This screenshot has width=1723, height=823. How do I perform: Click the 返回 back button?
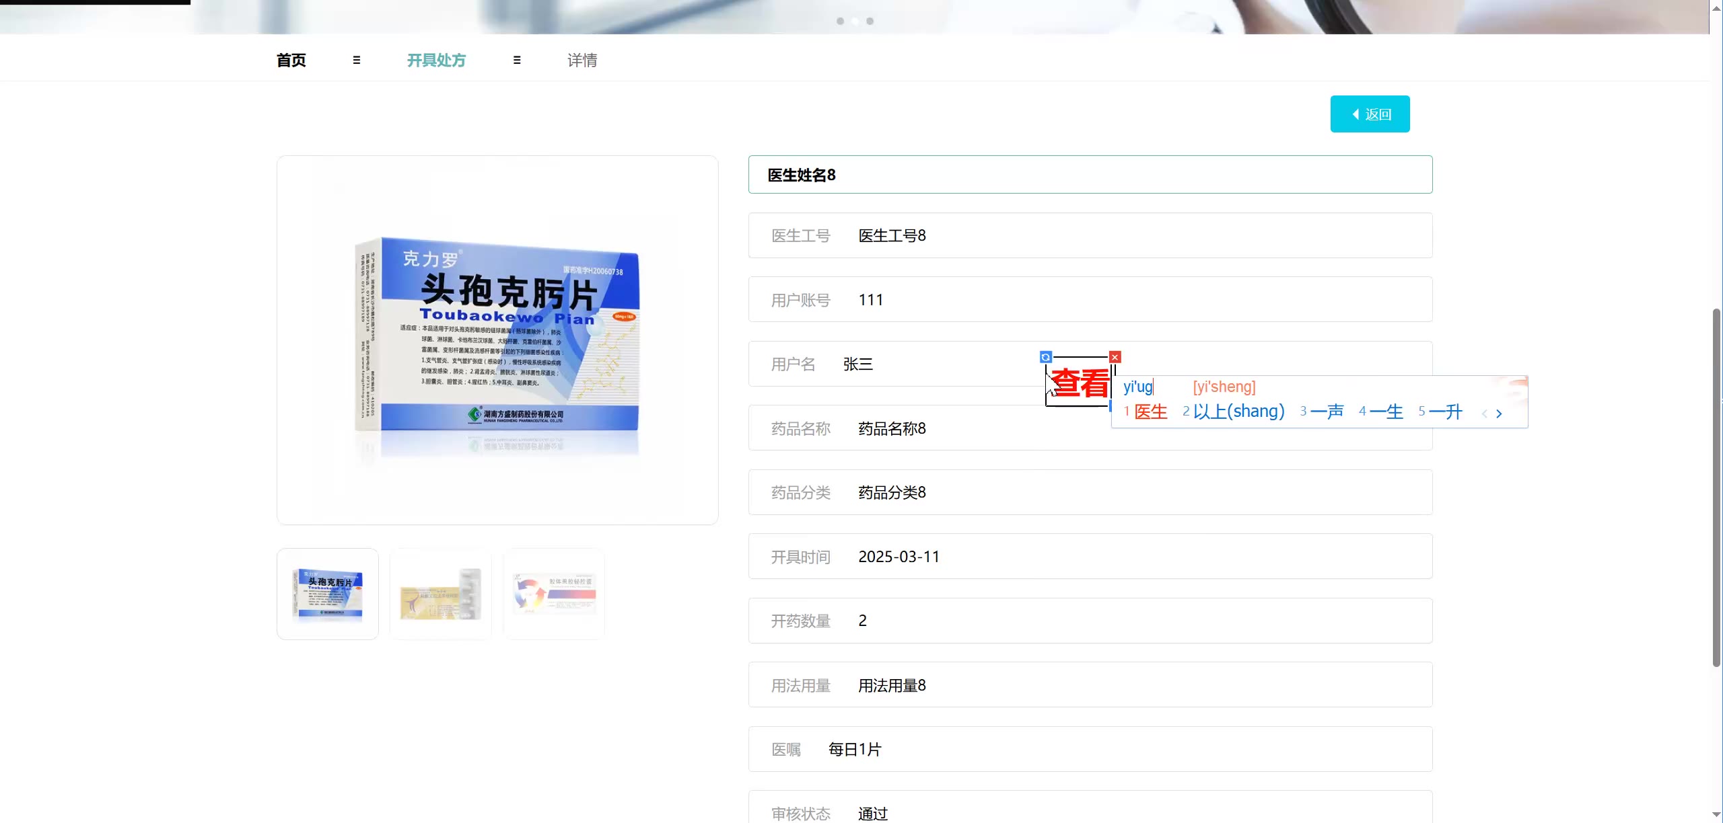(x=1370, y=114)
